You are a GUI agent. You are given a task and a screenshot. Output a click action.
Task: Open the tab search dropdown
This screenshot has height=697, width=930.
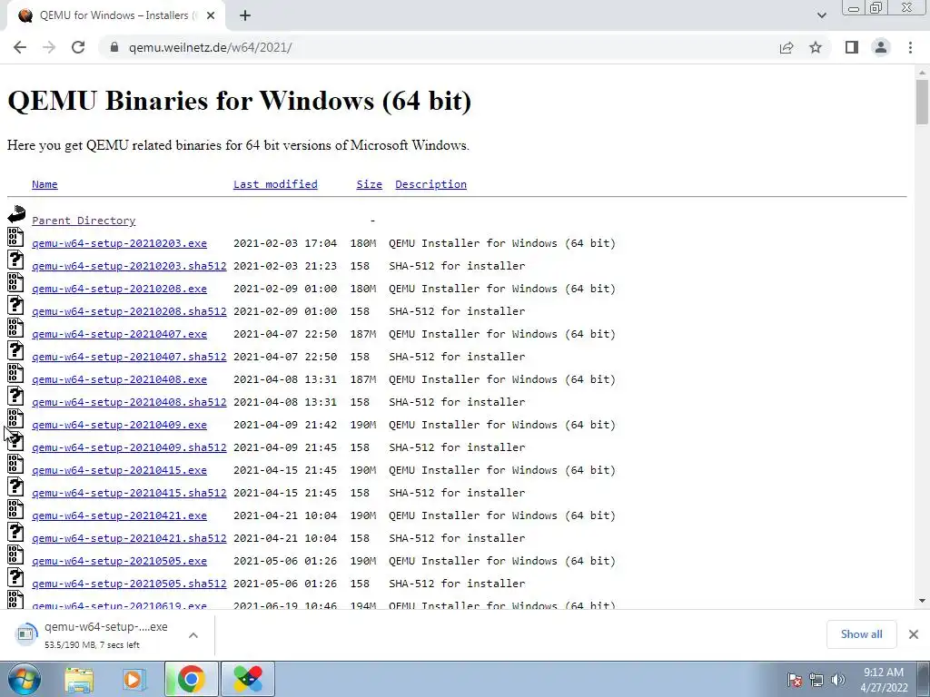821,15
